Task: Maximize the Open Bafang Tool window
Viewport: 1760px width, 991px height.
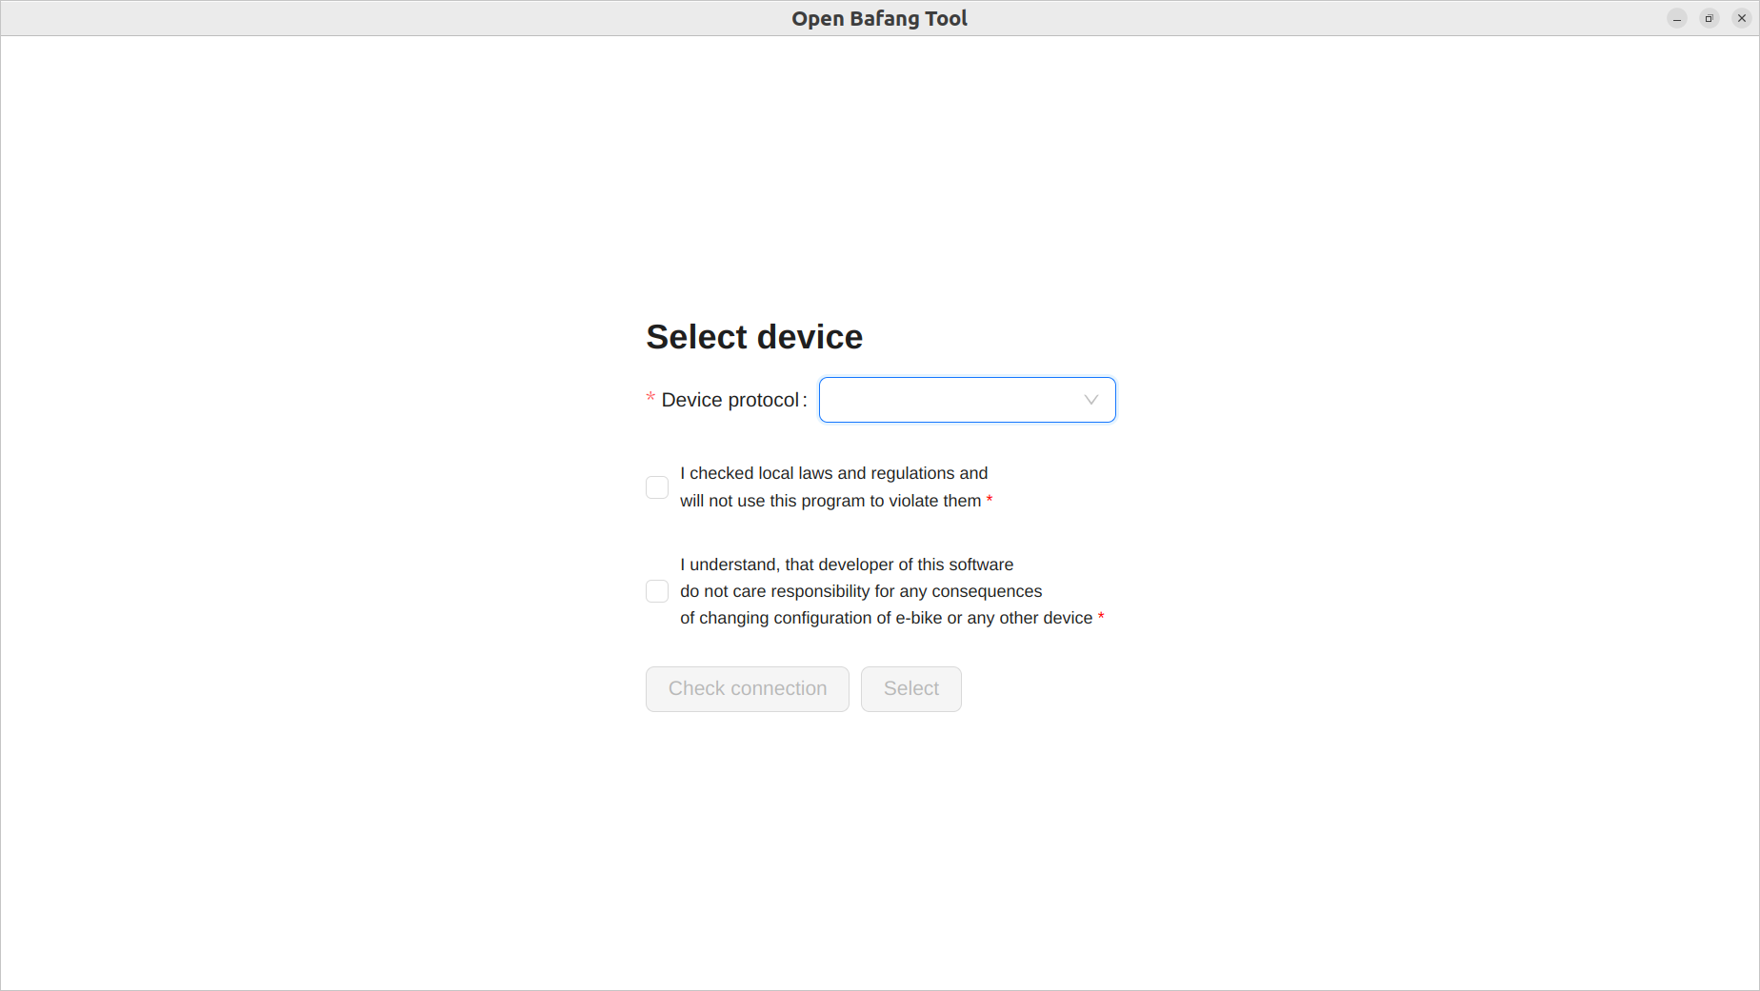Action: (1710, 18)
